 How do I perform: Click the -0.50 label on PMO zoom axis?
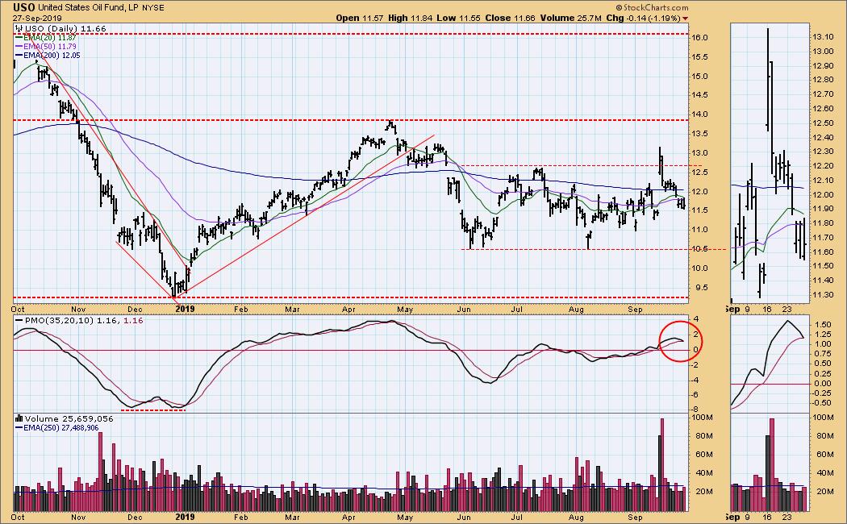tap(822, 403)
